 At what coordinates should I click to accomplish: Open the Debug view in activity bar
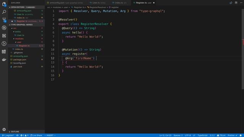(x=4, y=28)
